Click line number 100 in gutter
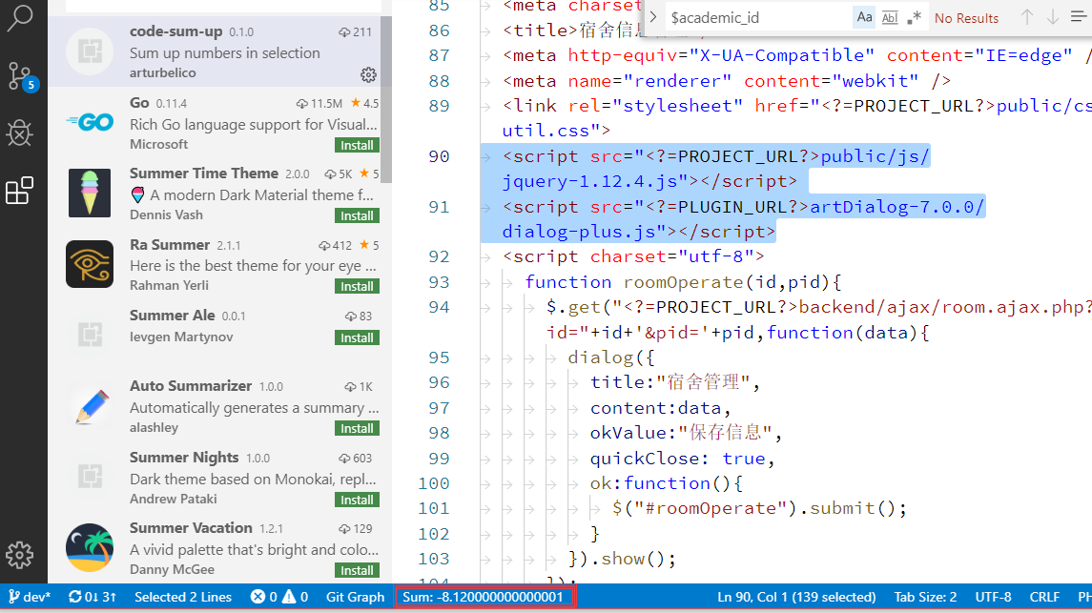This screenshot has height=613, width=1092. (433, 483)
